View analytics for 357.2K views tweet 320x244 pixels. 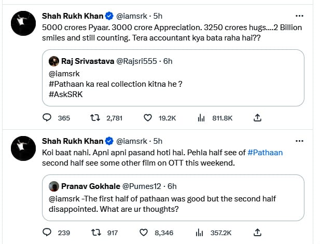[201, 233]
